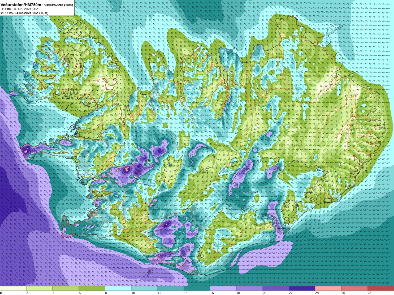
Task: Click the light green 2–4 legend swatch
Action: (x=39, y=289)
